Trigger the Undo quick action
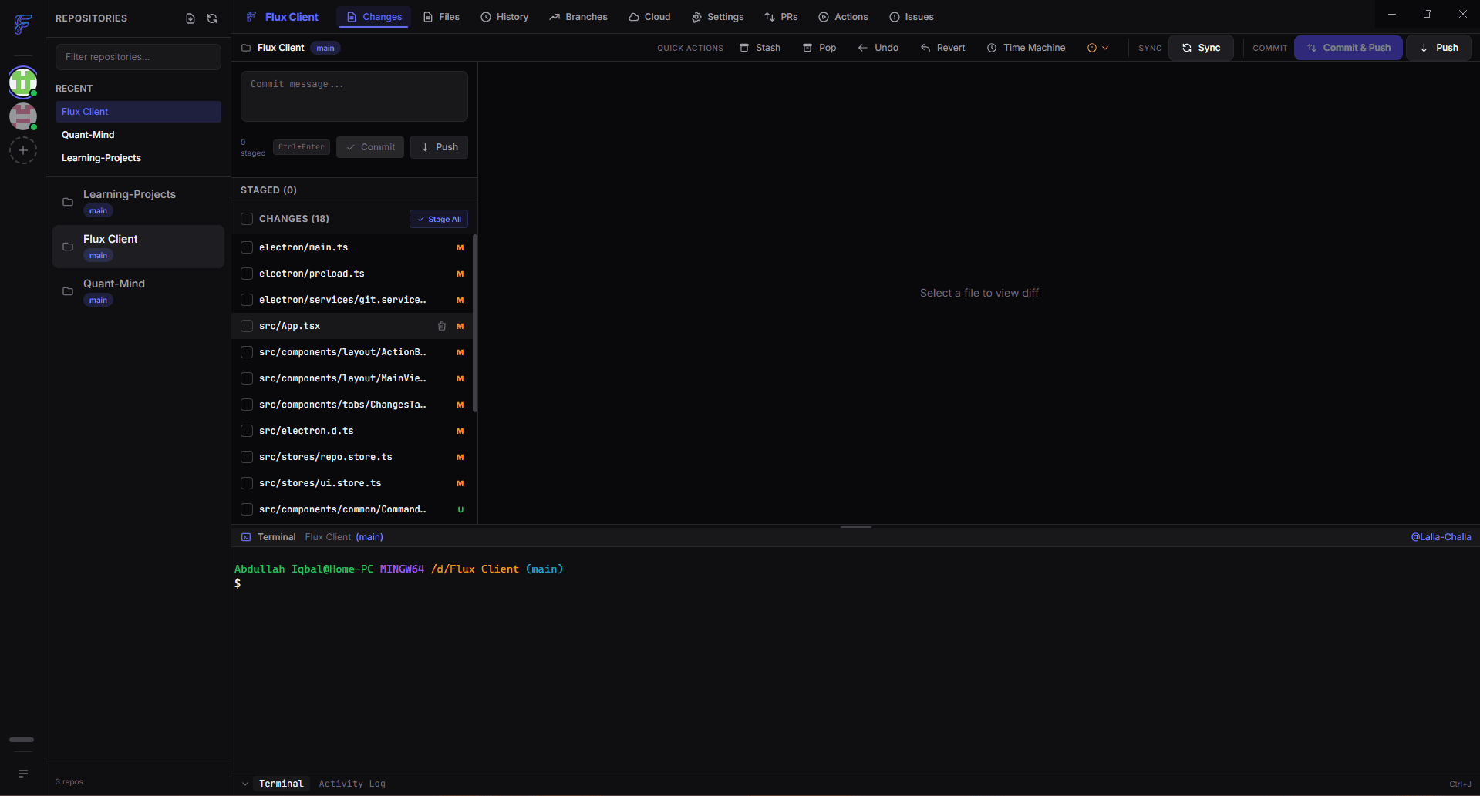1480x796 pixels. 878,47
